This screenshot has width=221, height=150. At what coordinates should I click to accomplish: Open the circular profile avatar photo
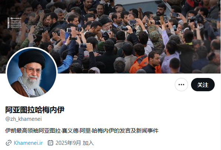[x=31, y=73]
